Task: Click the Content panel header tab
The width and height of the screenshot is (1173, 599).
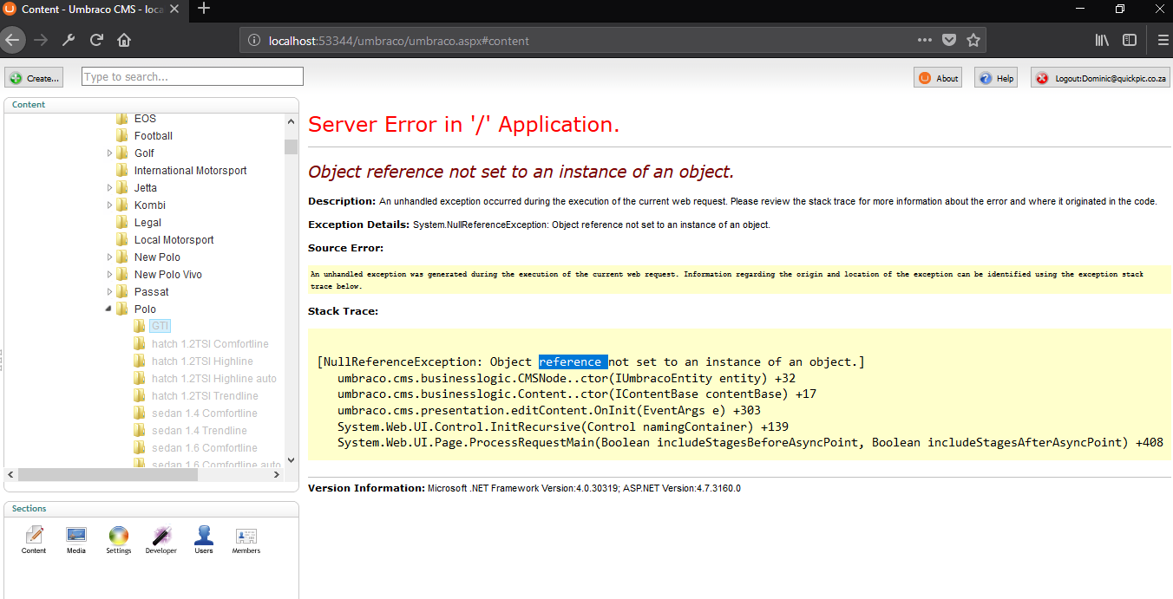Action: pyautogui.click(x=29, y=105)
